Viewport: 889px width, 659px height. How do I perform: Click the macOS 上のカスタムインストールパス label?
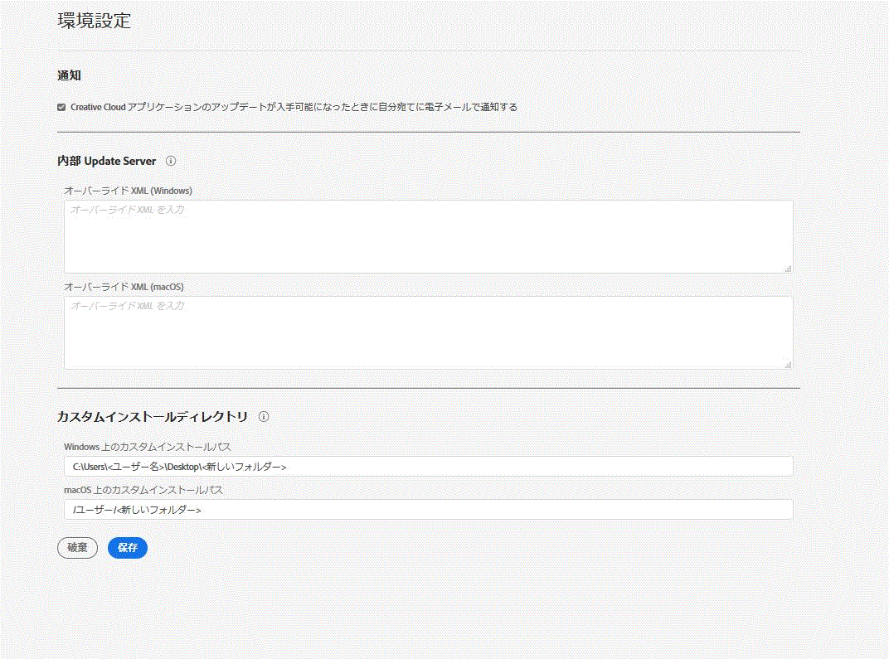point(143,490)
